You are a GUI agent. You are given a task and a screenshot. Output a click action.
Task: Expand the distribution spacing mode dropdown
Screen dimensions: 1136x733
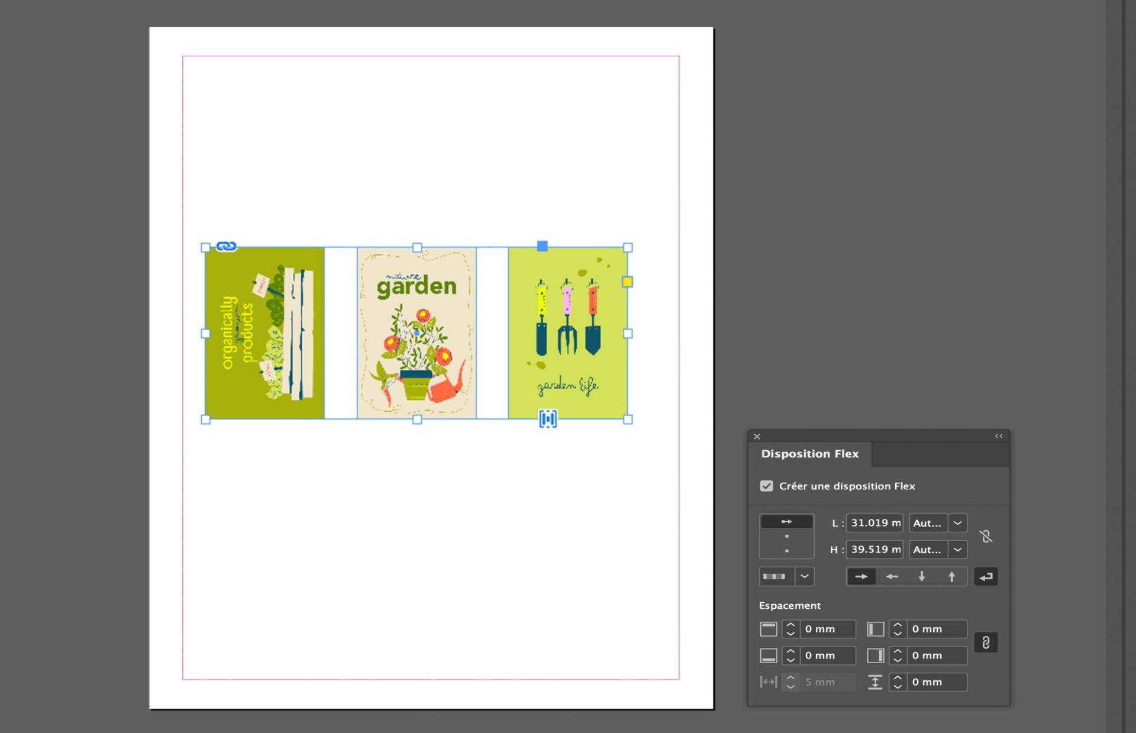coord(804,576)
